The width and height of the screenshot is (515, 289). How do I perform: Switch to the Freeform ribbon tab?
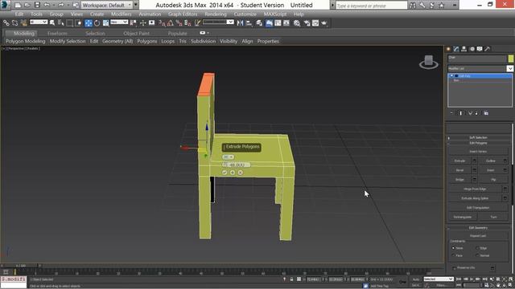57,34
